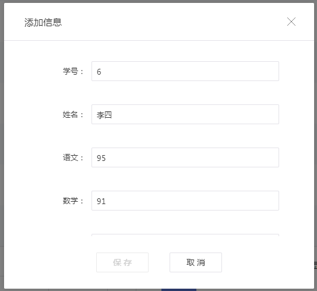The height and width of the screenshot is (291, 317).
Task: Cancel the form with 取消 button
Action: point(196,262)
